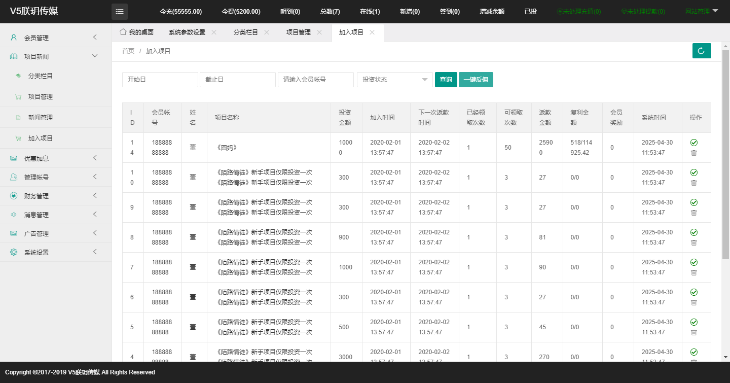Image resolution: width=730 pixels, height=383 pixels.
Task: Expand the 财务管理 sidebar menu
Action: (x=56, y=196)
